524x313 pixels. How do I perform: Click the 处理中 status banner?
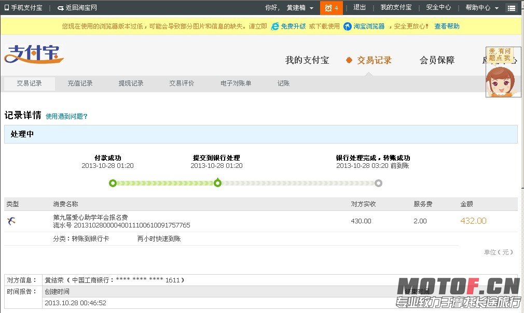pyautogui.click(x=260, y=134)
